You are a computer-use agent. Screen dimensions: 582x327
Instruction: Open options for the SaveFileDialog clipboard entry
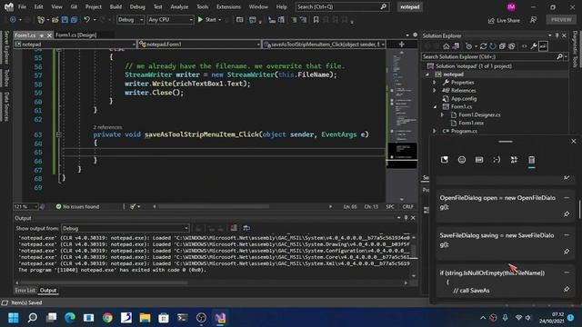tap(567, 235)
